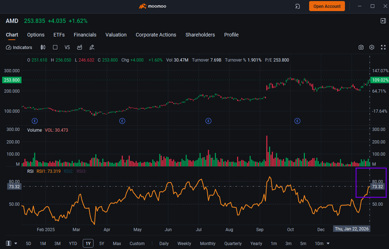
Task: Click the earnings marker near October
Action: 297,121
